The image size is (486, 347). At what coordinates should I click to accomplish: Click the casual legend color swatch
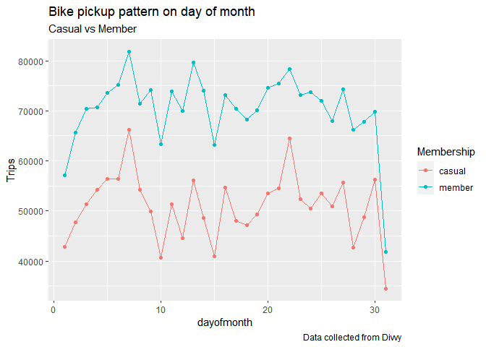[425, 170]
